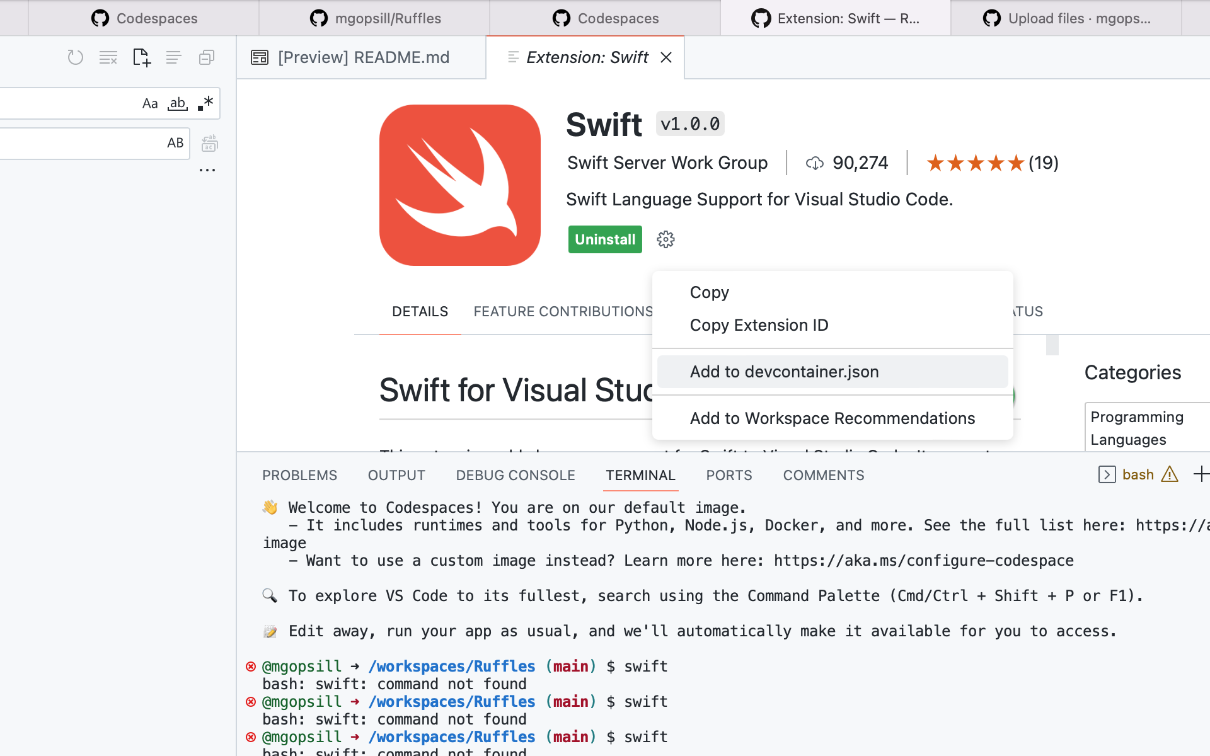This screenshot has height=756, width=1210.
Task: Click the v1.0.0 version badge
Action: click(690, 123)
